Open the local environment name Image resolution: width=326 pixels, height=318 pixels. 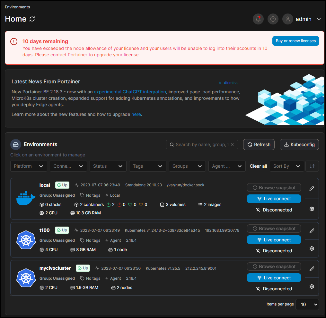tap(45, 185)
